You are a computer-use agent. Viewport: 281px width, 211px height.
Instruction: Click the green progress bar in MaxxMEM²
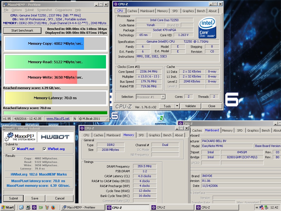point(55,113)
